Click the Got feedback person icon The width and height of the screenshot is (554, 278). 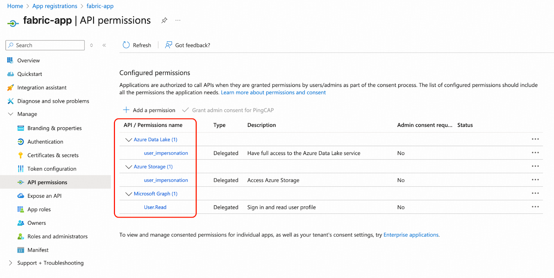click(x=169, y=45)
